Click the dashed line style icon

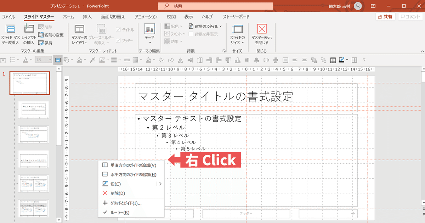(126, 60)
